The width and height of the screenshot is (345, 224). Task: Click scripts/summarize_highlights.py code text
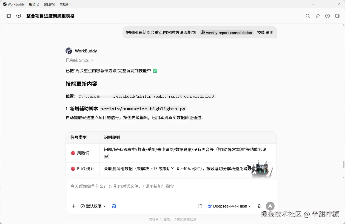click(x=143, y=109)
